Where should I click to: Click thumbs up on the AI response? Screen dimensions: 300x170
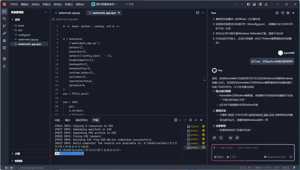click(230, 138)
